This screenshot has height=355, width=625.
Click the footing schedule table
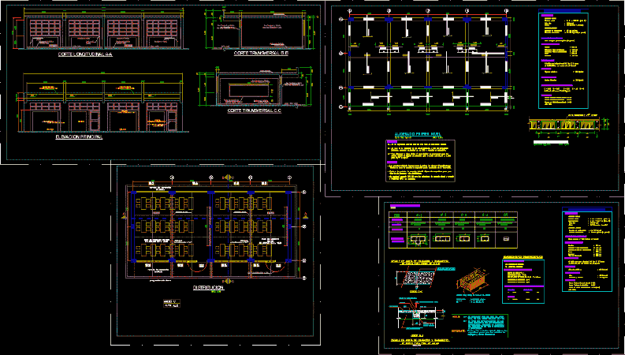pos(440,226)
